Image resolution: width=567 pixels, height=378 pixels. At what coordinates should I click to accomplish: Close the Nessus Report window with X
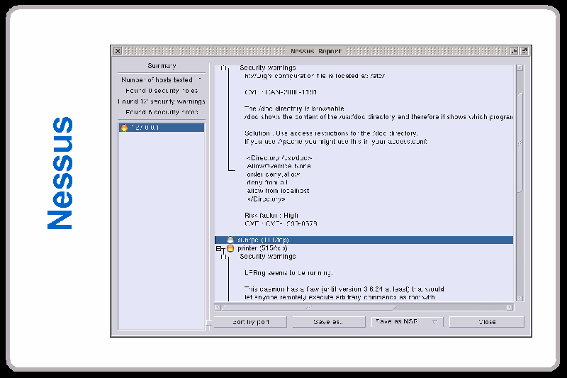118,51
